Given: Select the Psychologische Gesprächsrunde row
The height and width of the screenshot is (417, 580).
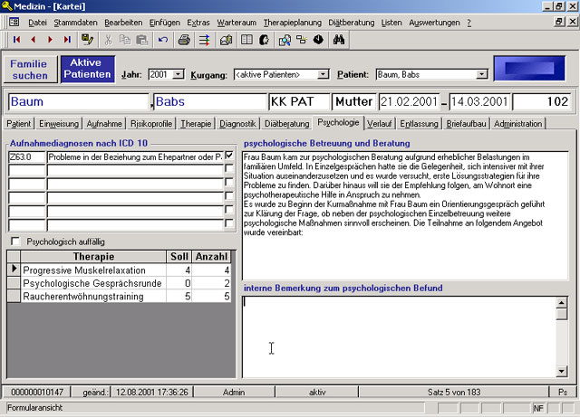Looking at the screenshot, I should 119,283.
